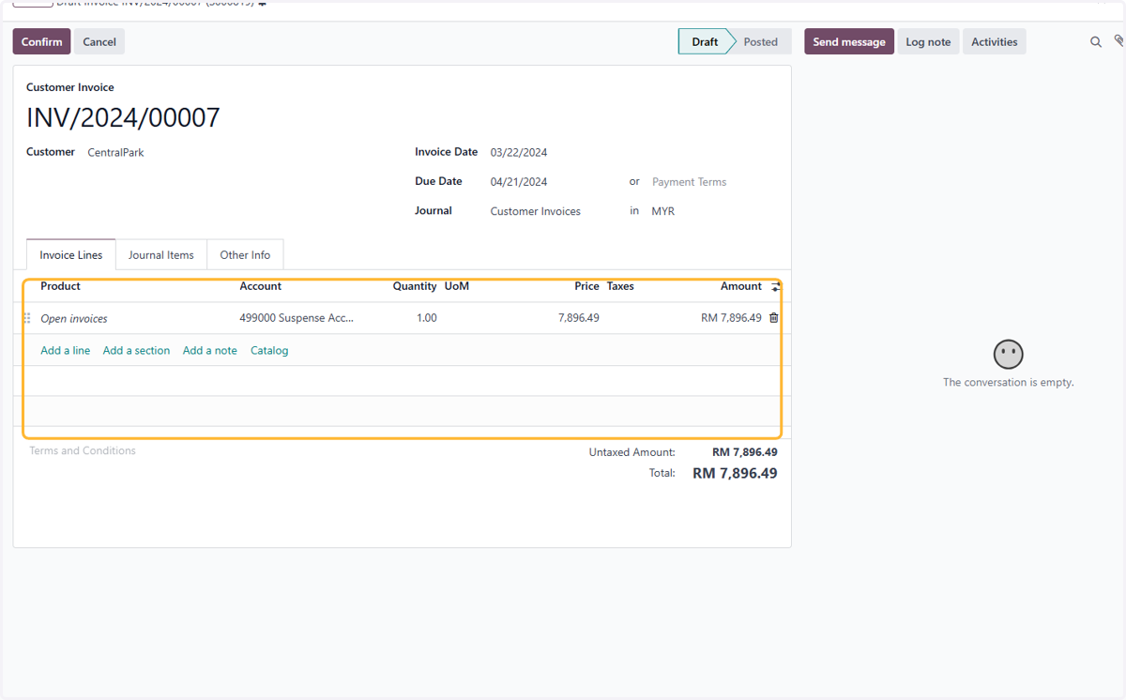This screenshot has width=1126, height=700.
Task: Click the chatter search magnifier icon
Action: (1096, 42)
